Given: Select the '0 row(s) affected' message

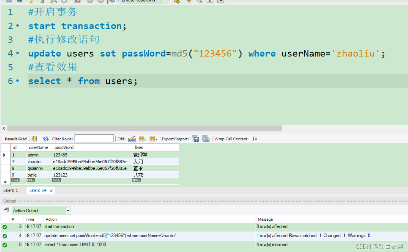Looking at the screenshot, I should [x=272, y=227].
